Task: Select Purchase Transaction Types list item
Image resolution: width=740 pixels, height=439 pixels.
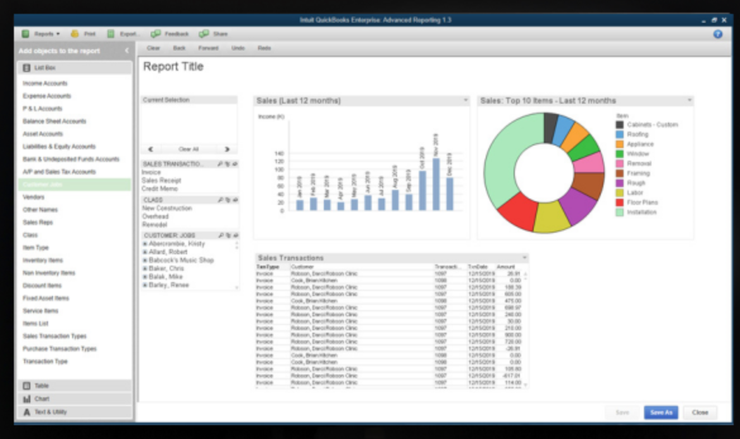Action: (60, 349)
